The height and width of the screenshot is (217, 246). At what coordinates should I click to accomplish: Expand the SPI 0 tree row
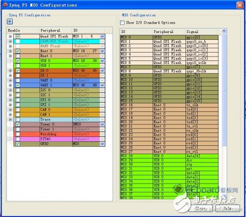pyautogui.click(x=10, y=100)
